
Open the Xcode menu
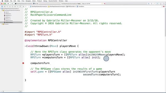click(6, 1)
